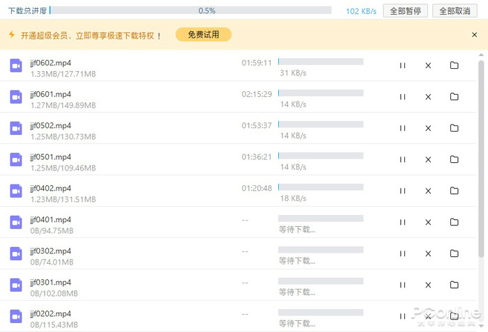Pause the waiting jjf0302.mp4 download
Image resolution: width=488 pixels, height=332 pixels.
[x=402, y=253]
